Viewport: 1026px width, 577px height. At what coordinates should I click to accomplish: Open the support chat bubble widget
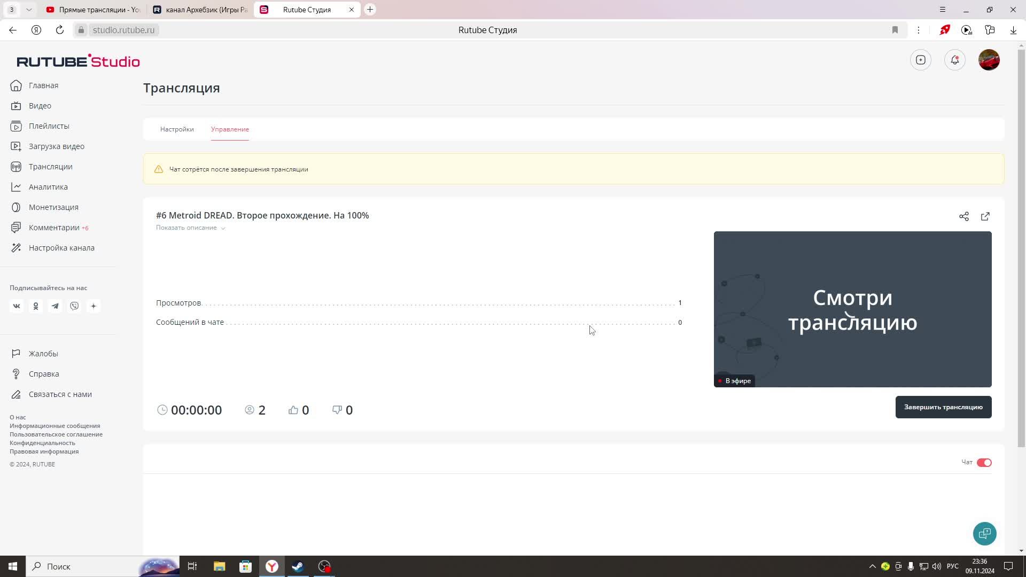pos(984,533)
